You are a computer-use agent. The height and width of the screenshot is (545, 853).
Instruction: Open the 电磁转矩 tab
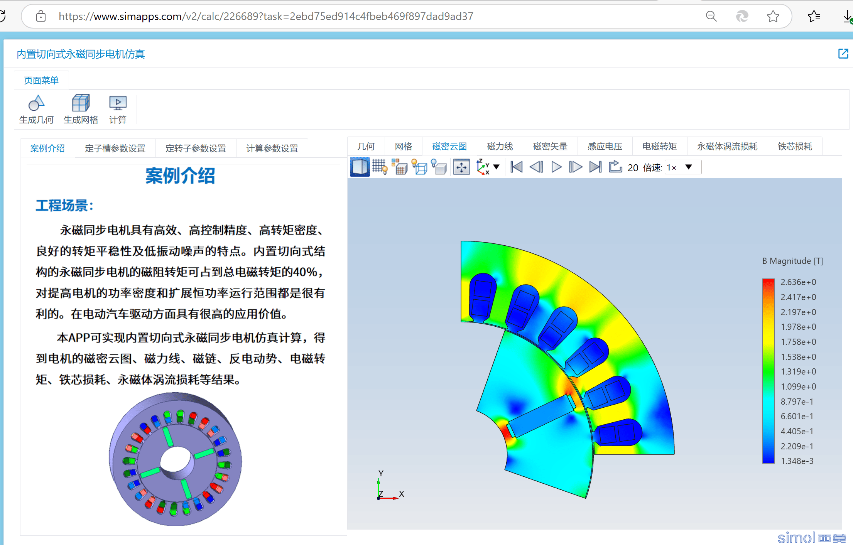[660, 147]
